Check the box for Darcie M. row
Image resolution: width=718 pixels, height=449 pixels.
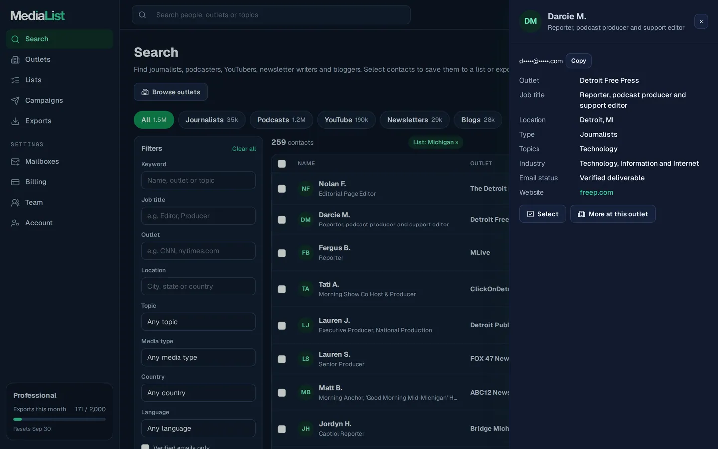[x=282, y=220]
